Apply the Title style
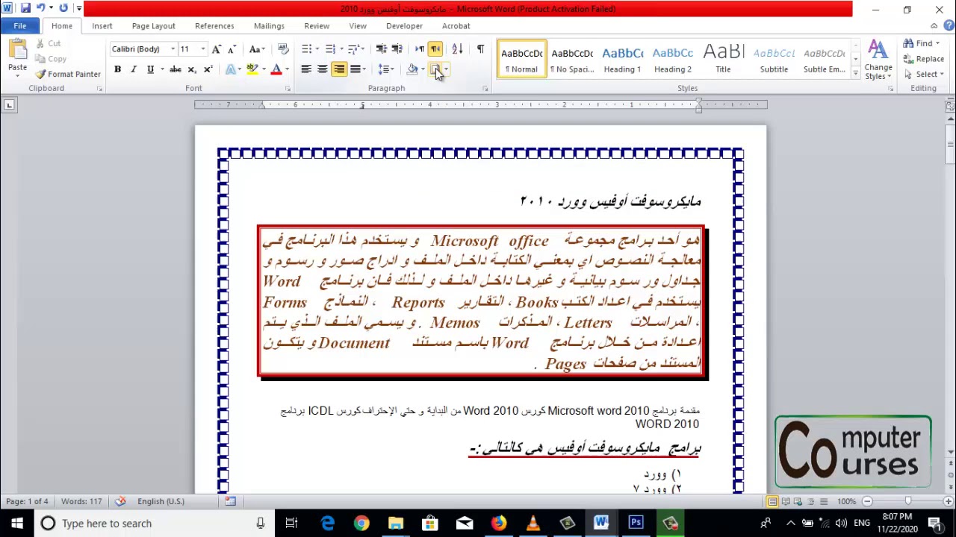 pos(723,60)
